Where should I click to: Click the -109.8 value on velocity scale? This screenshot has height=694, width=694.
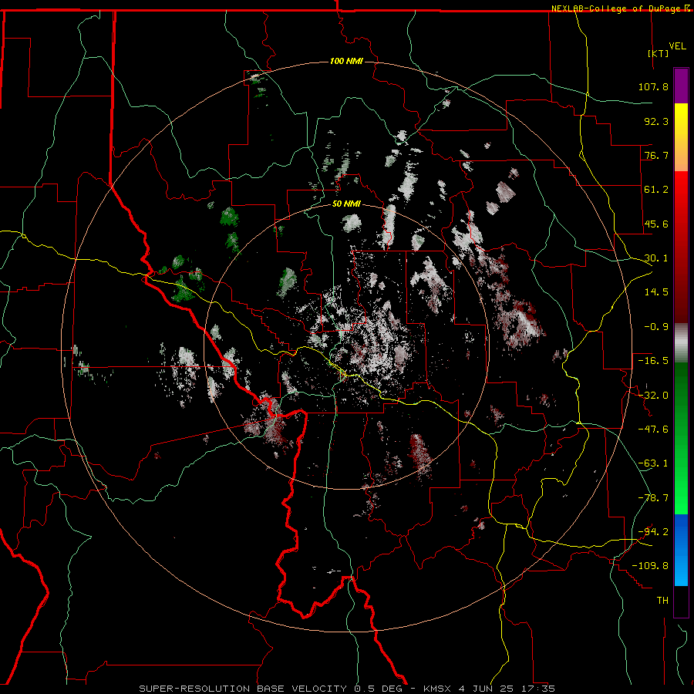click(650, 566)
